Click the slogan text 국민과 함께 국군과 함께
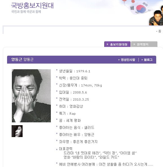Image resolution: width=163 pixels, height=167 pixels. (26, 12)
